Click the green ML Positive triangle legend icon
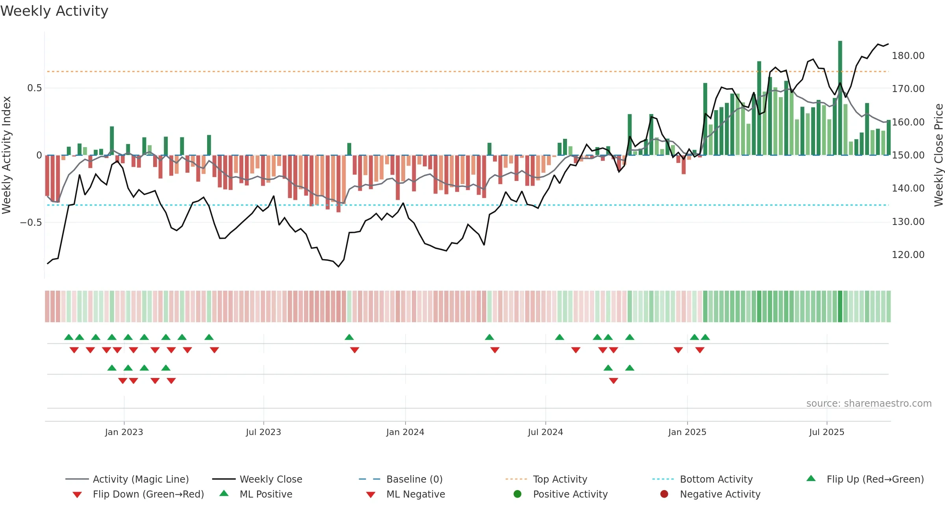This screenshot has width=945, height=531. [x=224, y=493]
